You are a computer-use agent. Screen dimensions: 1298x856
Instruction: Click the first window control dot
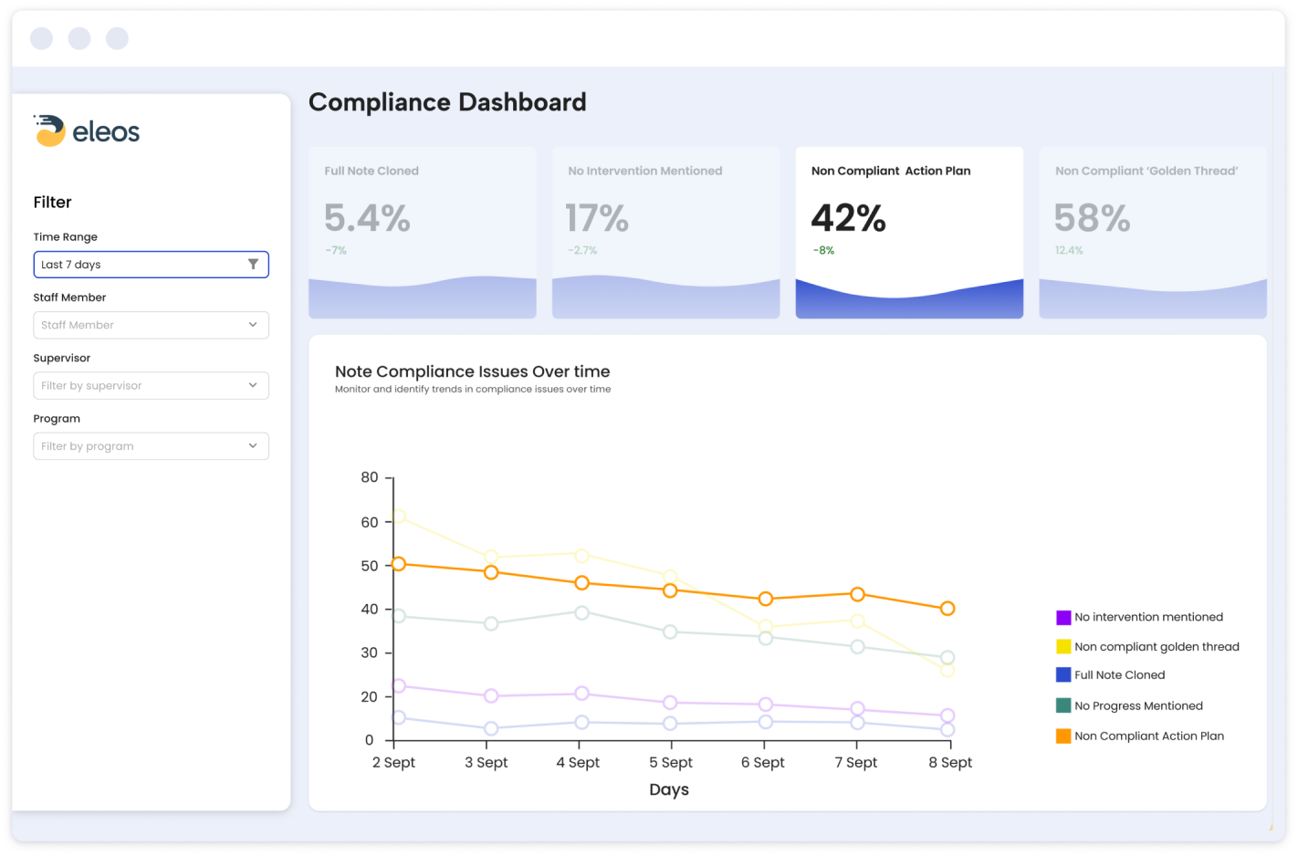point(42,38)
